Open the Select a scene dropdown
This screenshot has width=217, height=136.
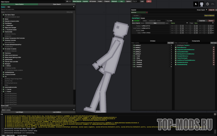(x=38, y=110)
